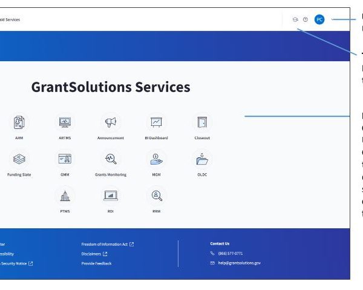Open the PC user profile avatar

(x=319, y=19)
